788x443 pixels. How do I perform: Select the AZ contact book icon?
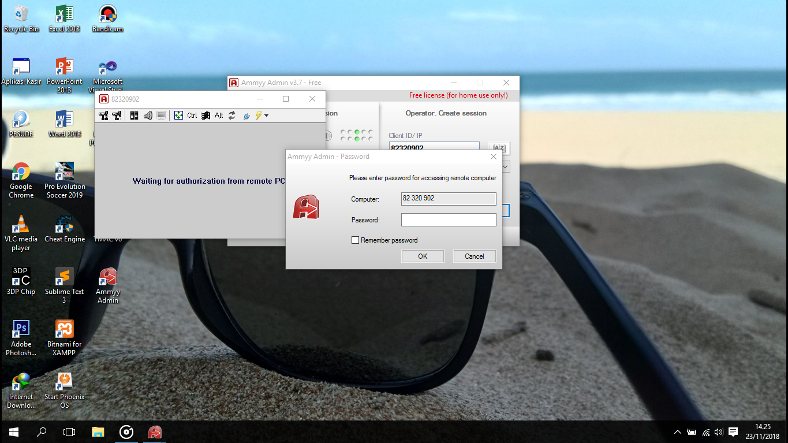(x=500, y=148)
